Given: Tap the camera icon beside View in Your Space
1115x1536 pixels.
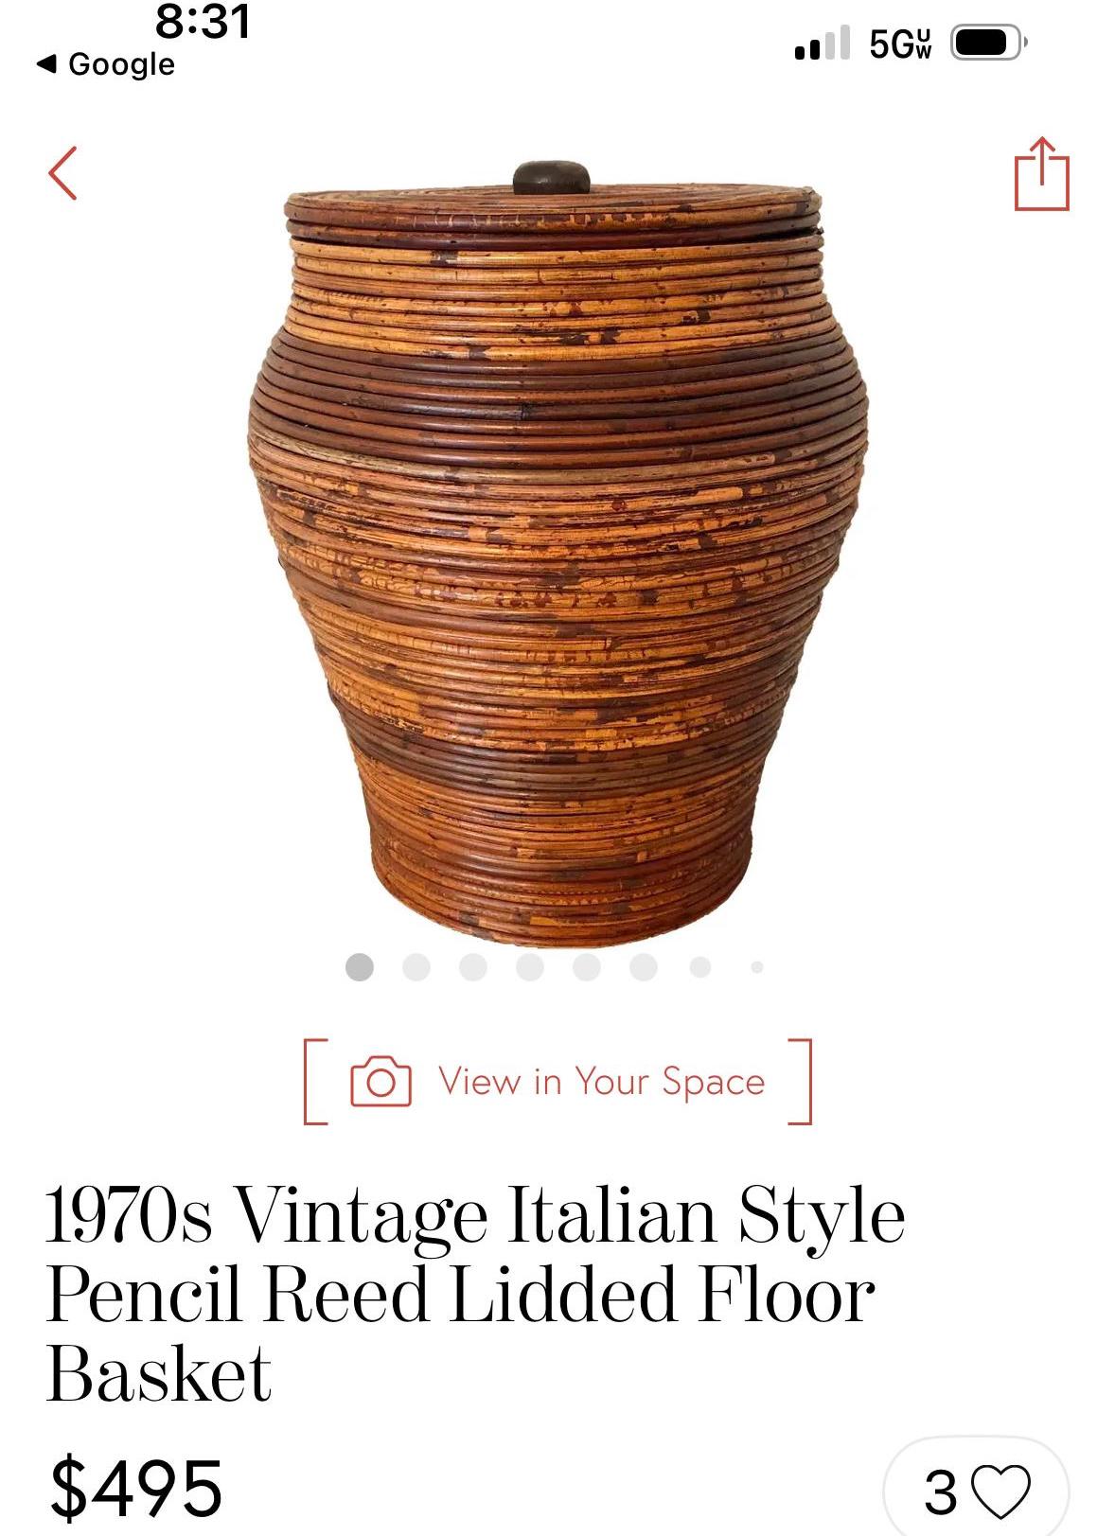Looking at the screenshot, I should (x=381, y=1082).
